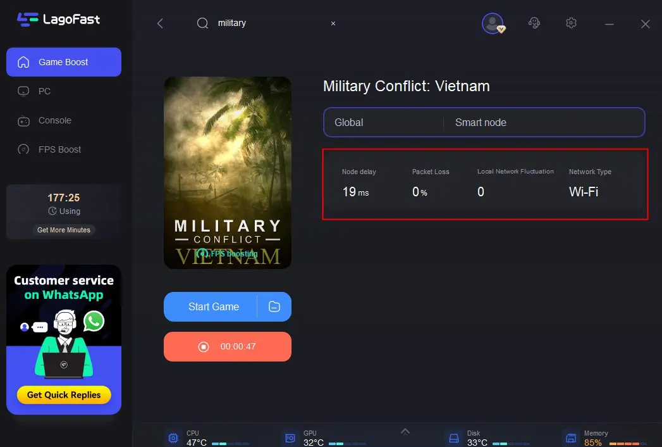
Task: Open settings gear icon
Action: coord(571,23)
